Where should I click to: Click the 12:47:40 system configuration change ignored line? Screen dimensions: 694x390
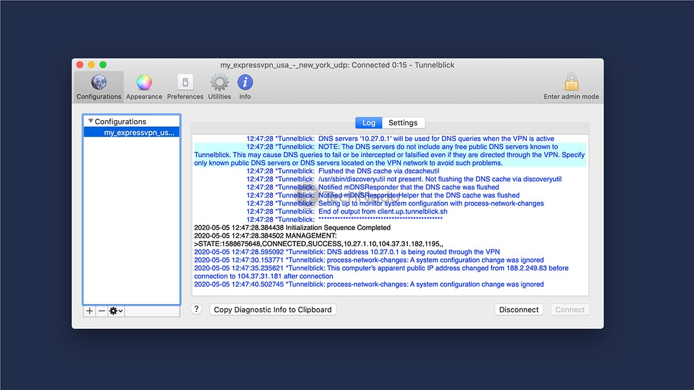tap(369, 284)
